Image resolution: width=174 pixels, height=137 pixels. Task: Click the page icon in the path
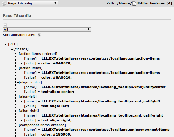coord(134,4)
